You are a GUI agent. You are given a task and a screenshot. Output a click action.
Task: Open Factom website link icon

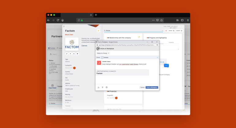click(x=67, y=54)
